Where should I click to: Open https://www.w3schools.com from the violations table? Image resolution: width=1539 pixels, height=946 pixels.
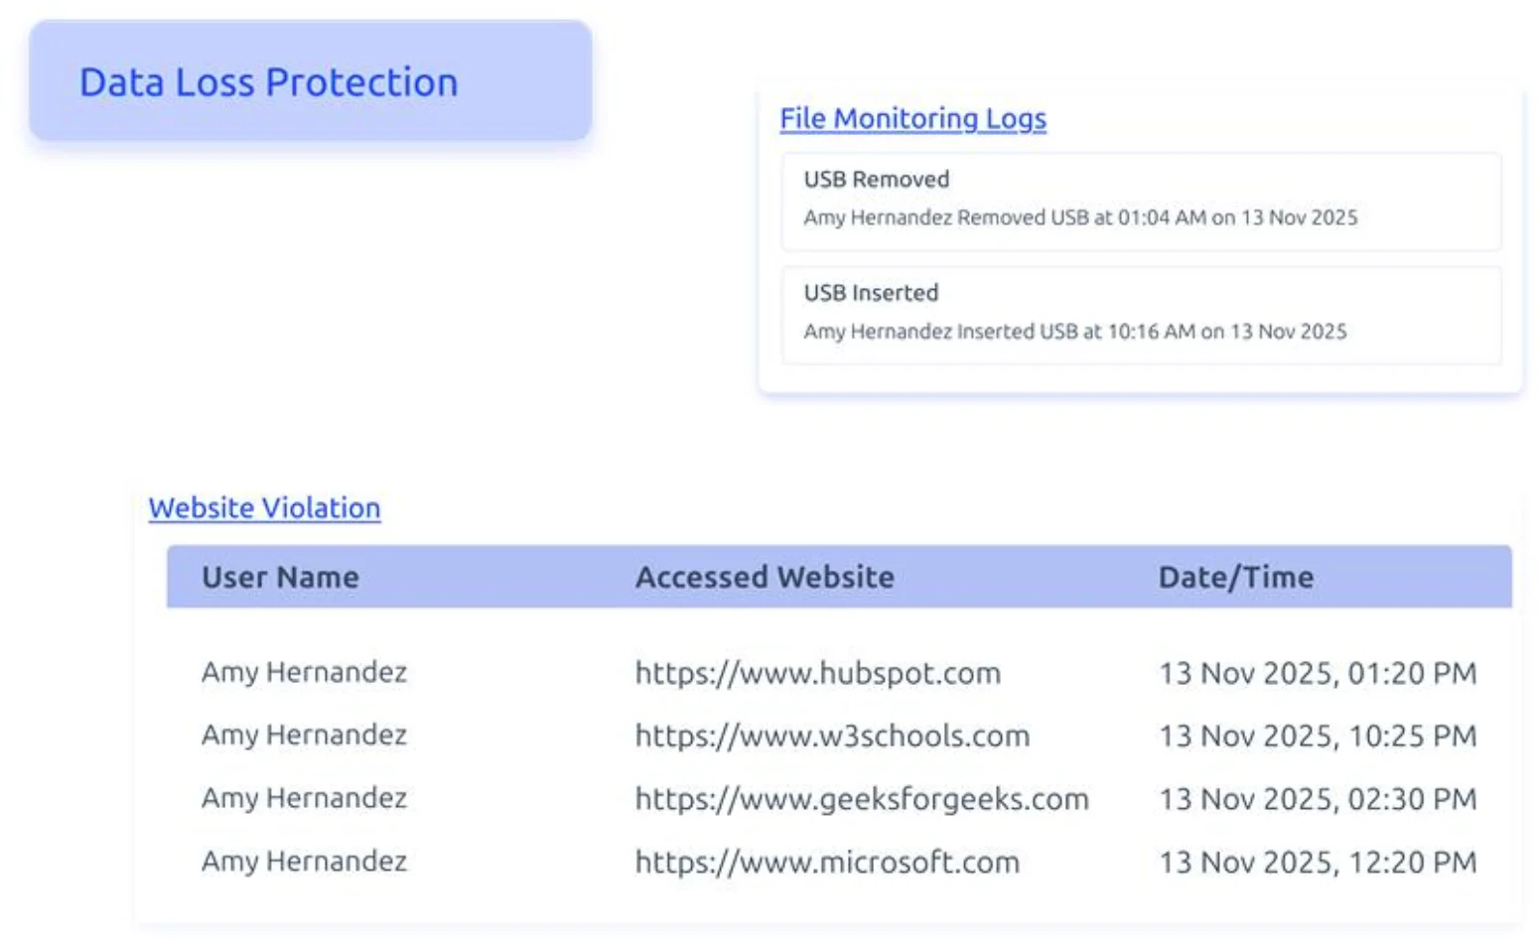pos(831,737)
